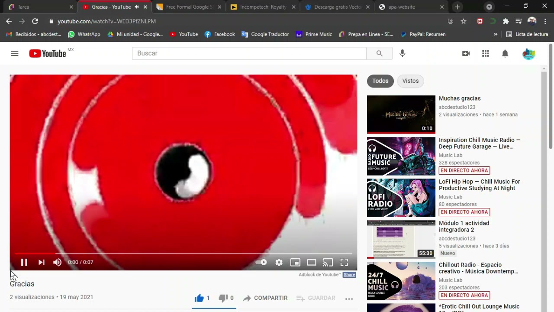
Task: Click the browser address bar URL
Action: pyautogui.click(x=106, y=21)
